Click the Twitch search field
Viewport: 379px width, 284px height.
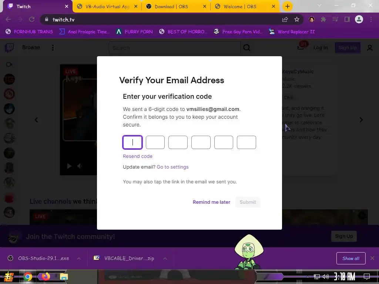[x=175, y=48]
